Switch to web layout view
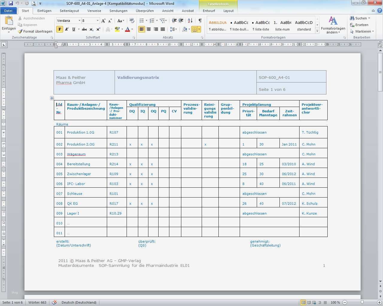 coord(314,302)
